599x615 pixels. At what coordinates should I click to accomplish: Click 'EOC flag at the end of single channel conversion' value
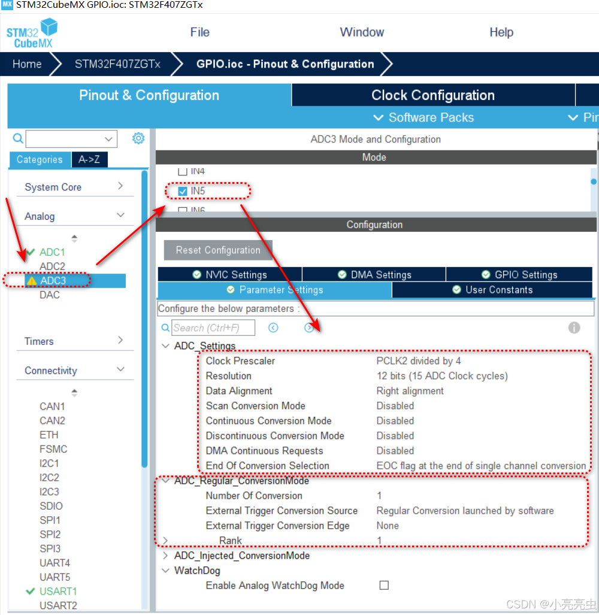click(481, 465)
